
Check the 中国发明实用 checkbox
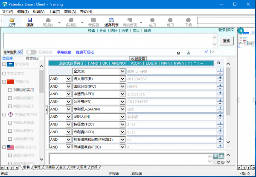pyautogui.click(x=10, y=90)
